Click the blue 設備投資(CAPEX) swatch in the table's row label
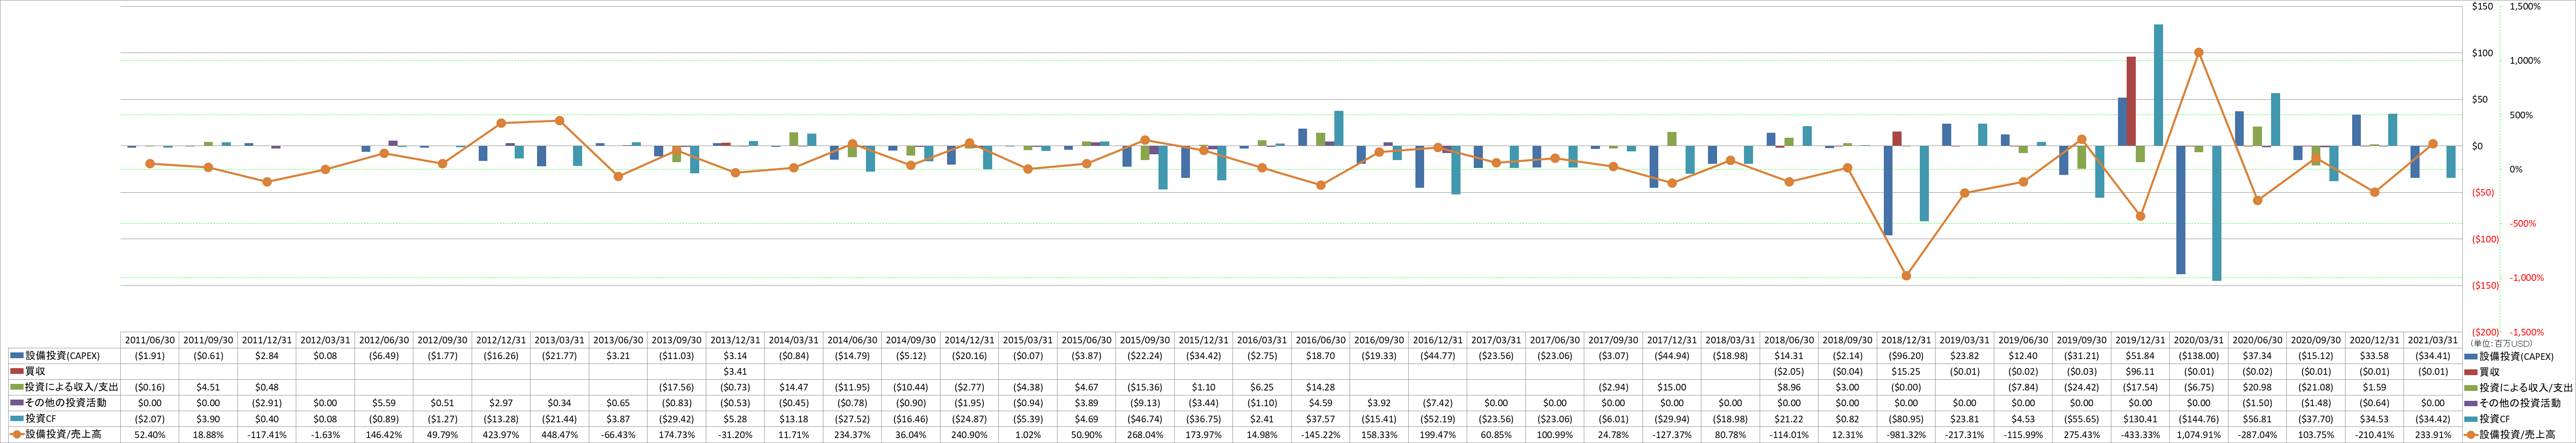This screenshot has width=2576, height=443. [16, 356]
